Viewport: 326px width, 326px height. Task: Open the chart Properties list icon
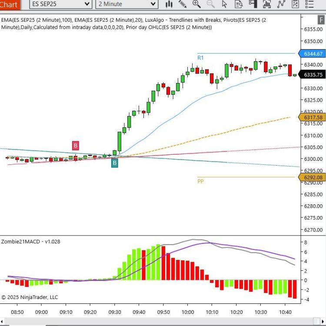pos(309,4)
